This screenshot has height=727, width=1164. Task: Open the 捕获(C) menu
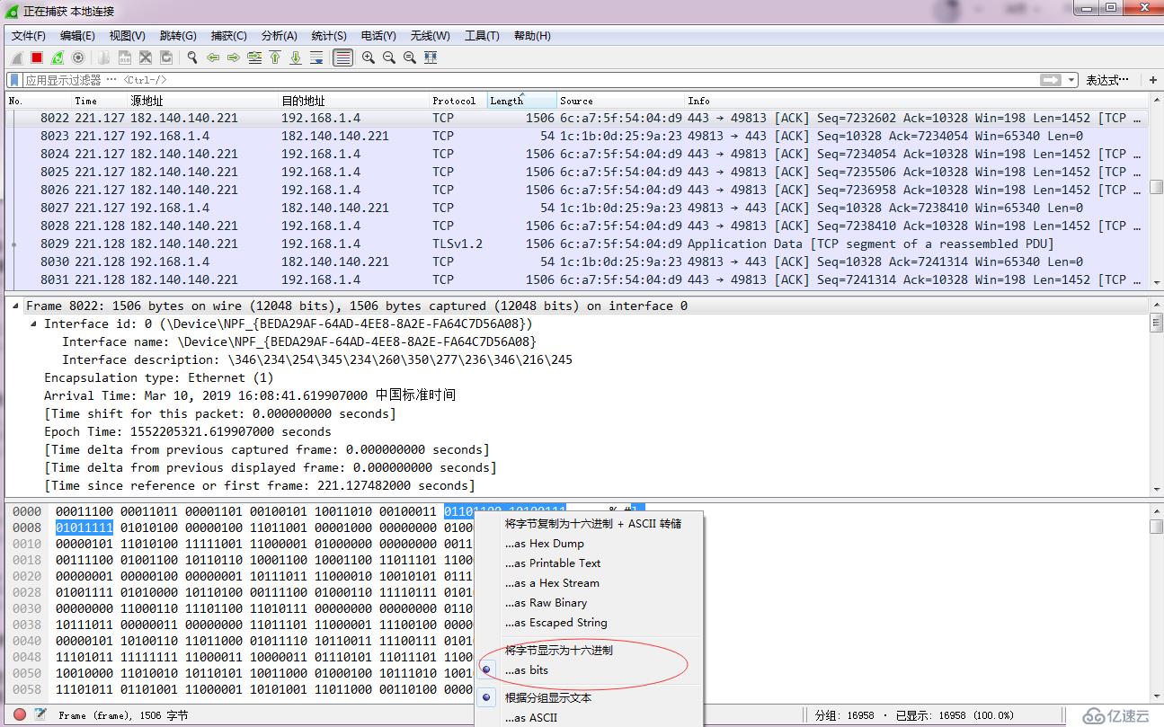coord(228,36)
